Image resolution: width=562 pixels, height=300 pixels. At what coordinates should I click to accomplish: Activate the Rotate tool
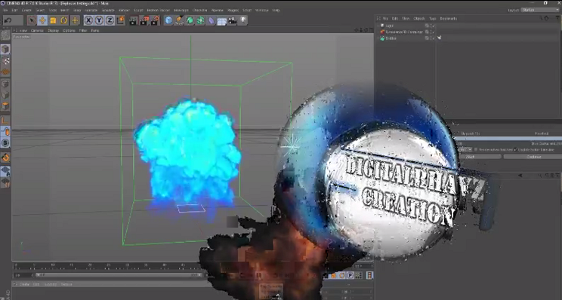(63, 20)
